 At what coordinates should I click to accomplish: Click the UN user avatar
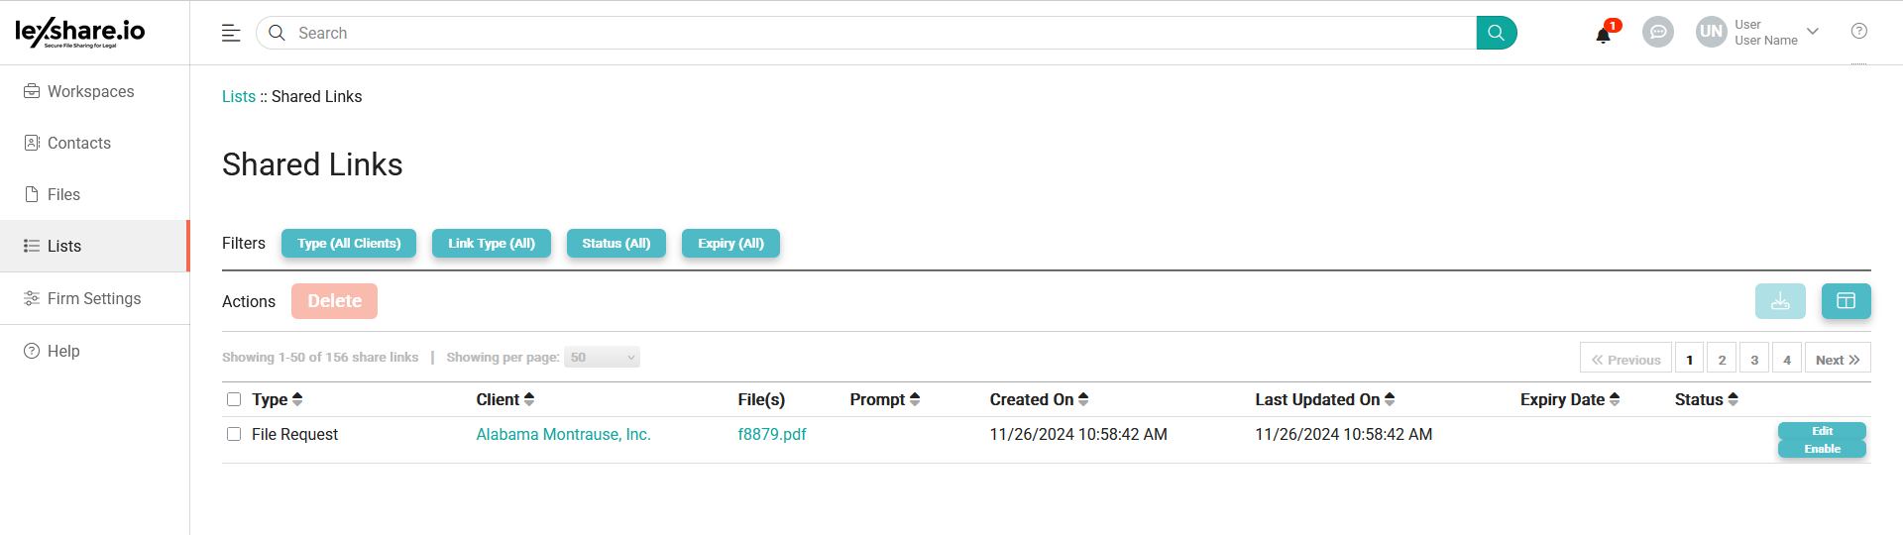click(1711, 32)
